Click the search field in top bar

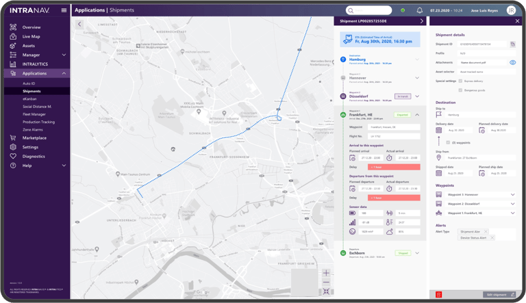(x=368, y=10)
